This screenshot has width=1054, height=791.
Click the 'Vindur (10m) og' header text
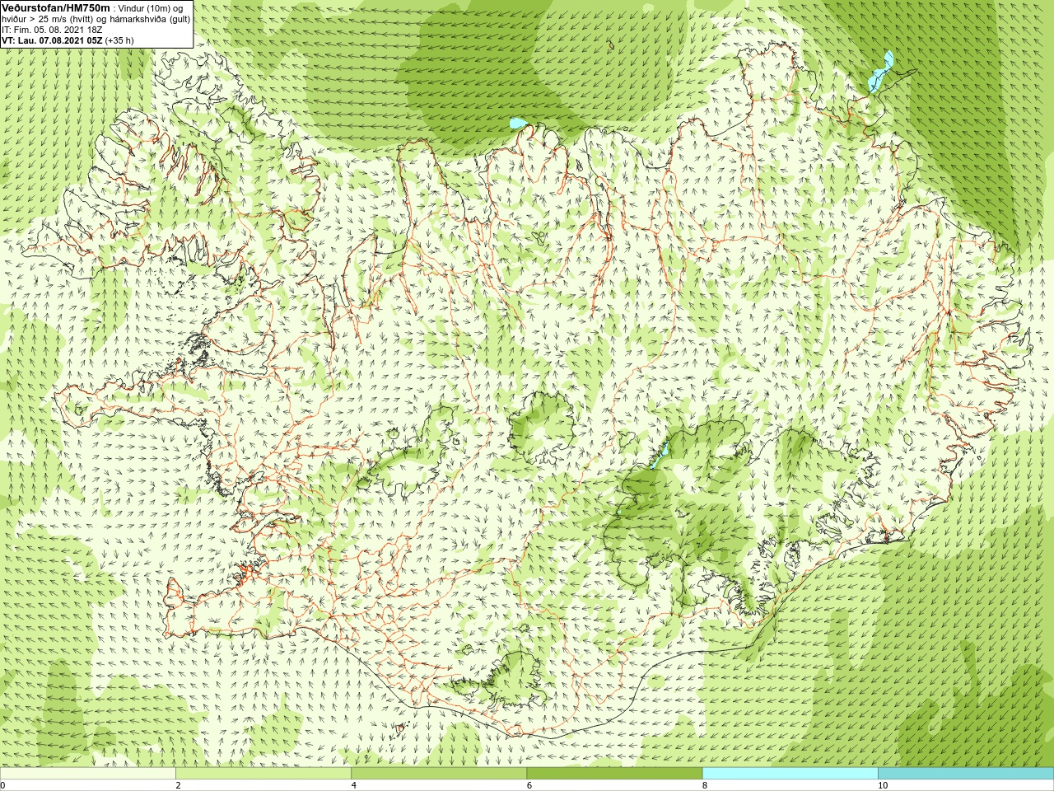tap(152, 8)
